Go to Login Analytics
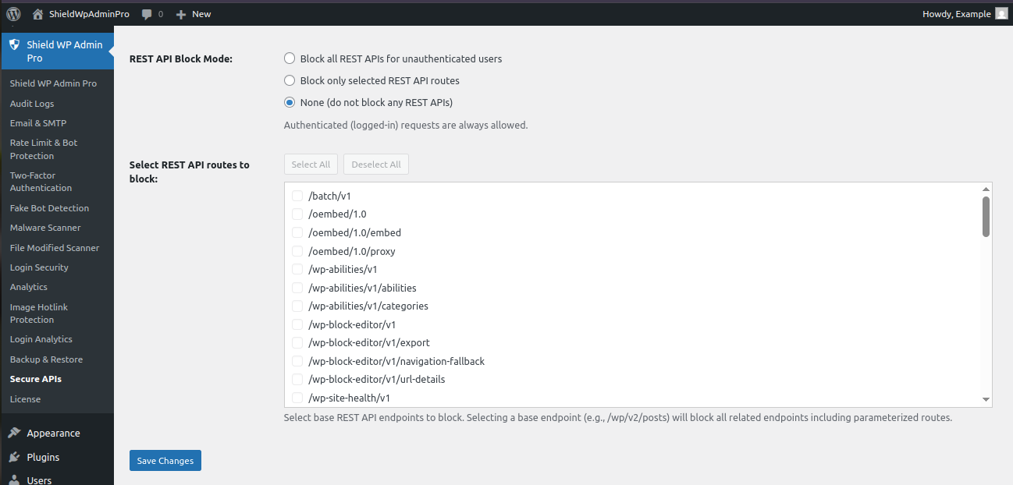1013x485 pixels. tap(41, 339)
